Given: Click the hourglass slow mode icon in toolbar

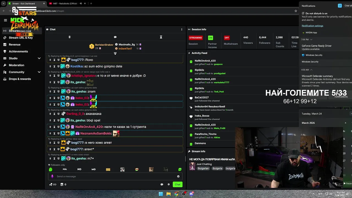Looking at the screenshot, I should point(161,37).
